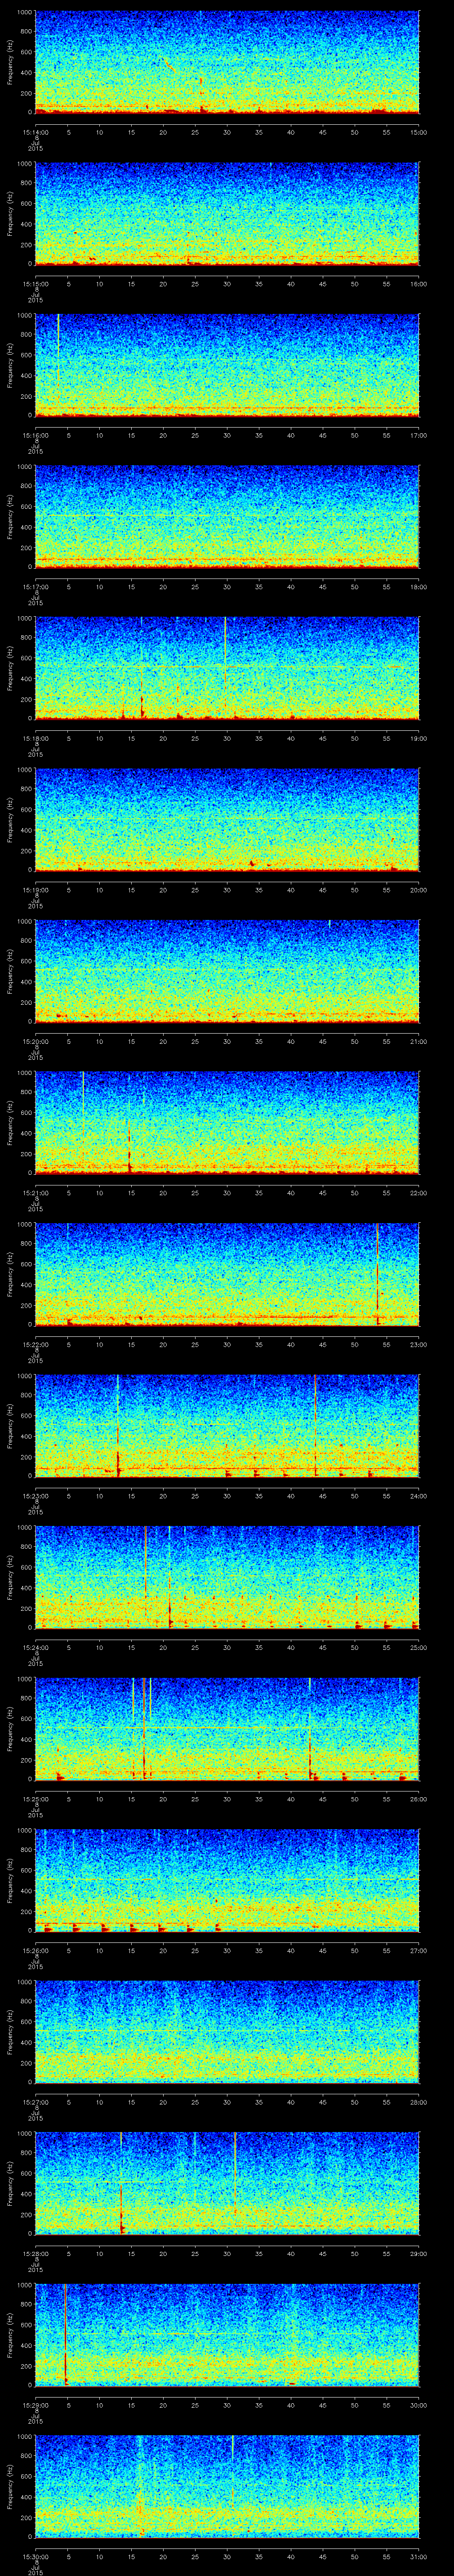Pick the "15:17:00" time axis label
Screen dimensions: 454x2576
coord(35,586)
